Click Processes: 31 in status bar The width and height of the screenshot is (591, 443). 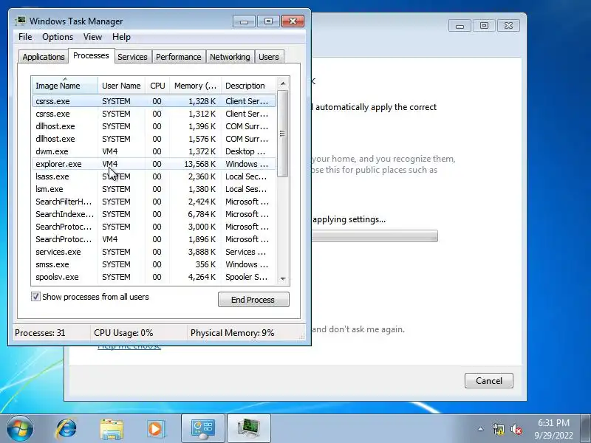40,333
